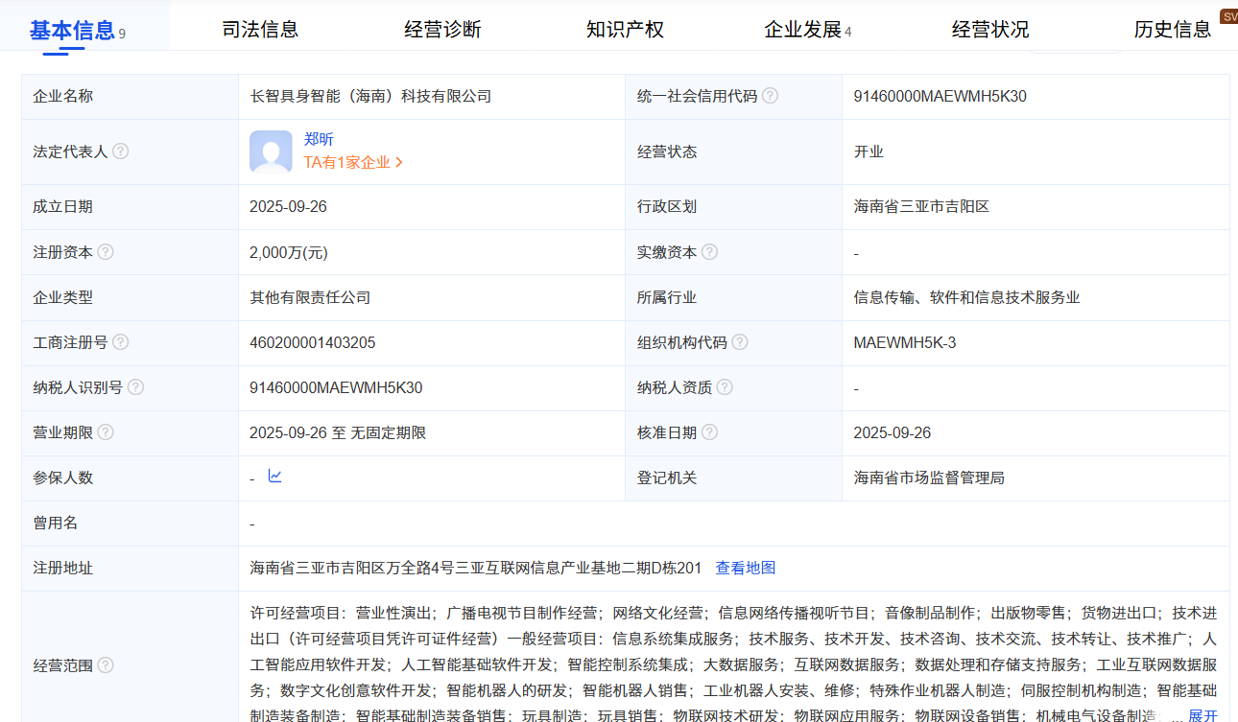This screenshot has height=722, width=1238.
Task: Click the SVIP badge at top right
Action: [x=1229, y=15]
